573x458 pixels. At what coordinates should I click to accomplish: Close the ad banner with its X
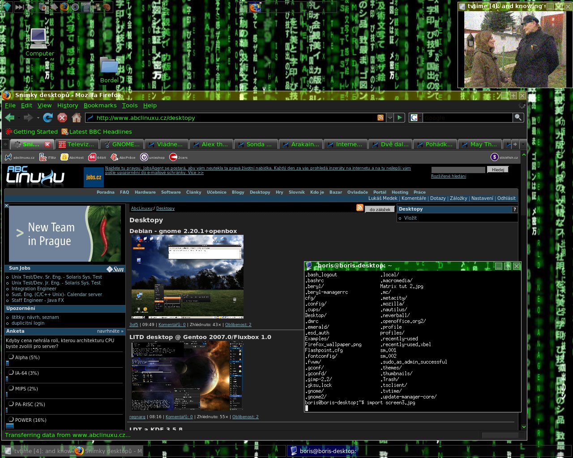tap(6, 206)
